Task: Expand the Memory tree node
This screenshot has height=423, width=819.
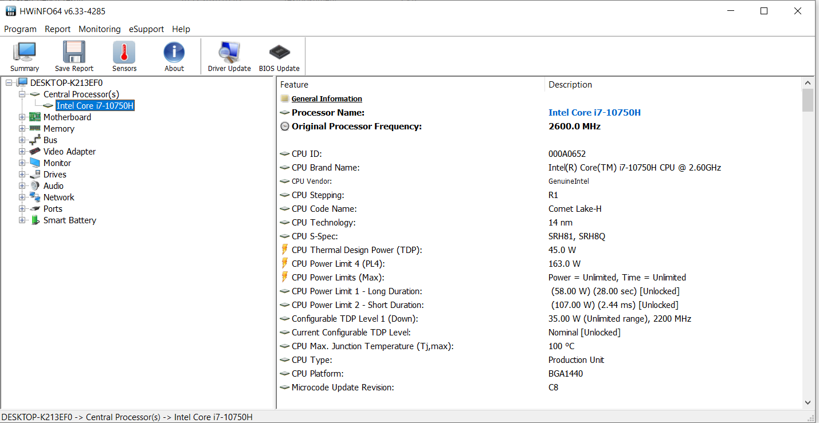Action: pos(22,129)
